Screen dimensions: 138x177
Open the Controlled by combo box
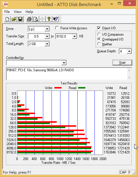[x=36, y=63]
